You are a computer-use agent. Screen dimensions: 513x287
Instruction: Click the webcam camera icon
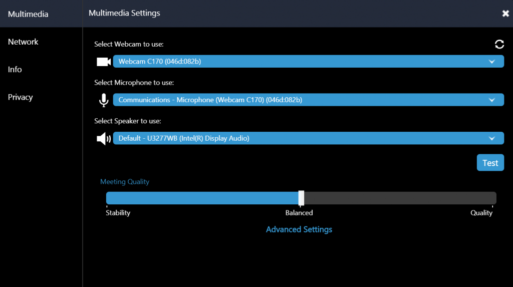pyautogui.click(x=104, y=62)
